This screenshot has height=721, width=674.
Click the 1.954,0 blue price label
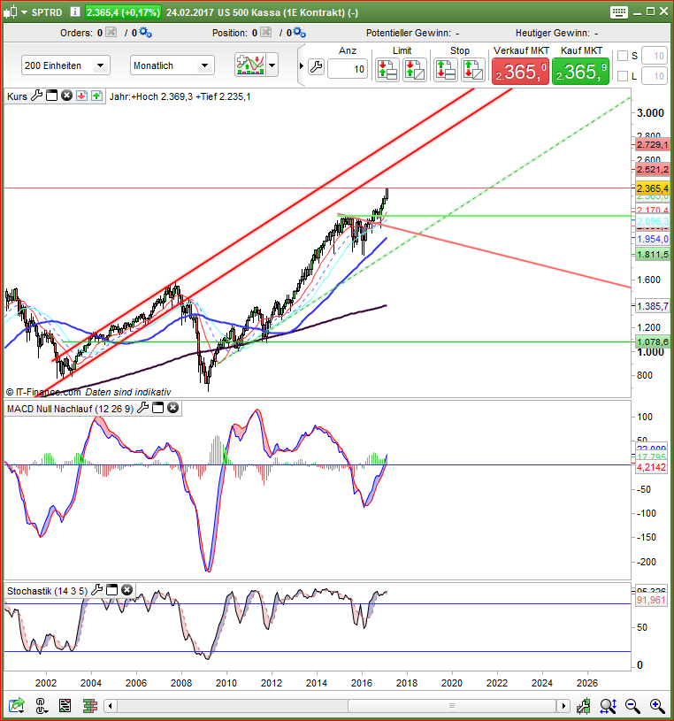(x=652, y=239)
